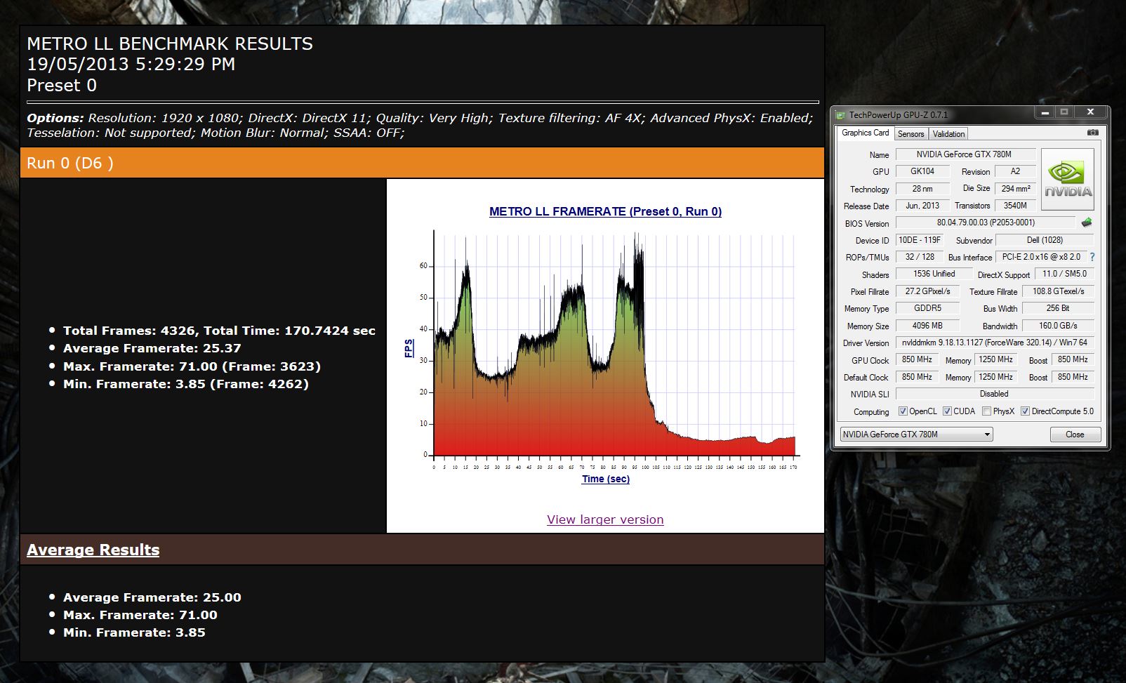
Task: Click the Time (sec) axis label
Action: coord(606,479)
